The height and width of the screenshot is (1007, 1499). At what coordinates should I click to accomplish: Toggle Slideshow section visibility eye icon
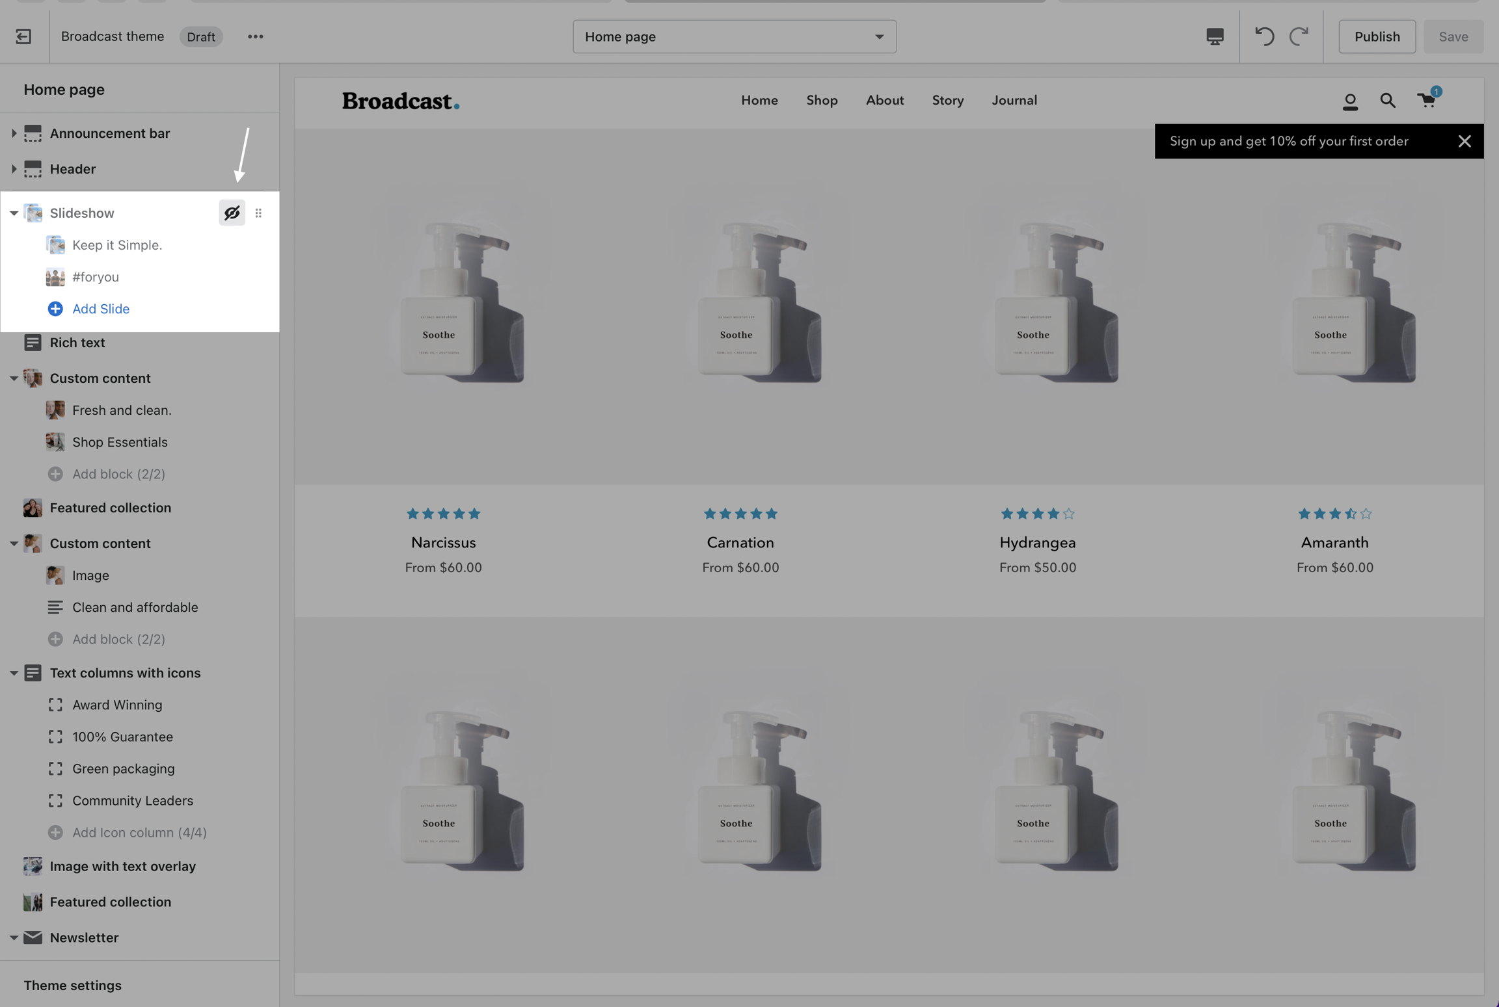click(232, 213)
